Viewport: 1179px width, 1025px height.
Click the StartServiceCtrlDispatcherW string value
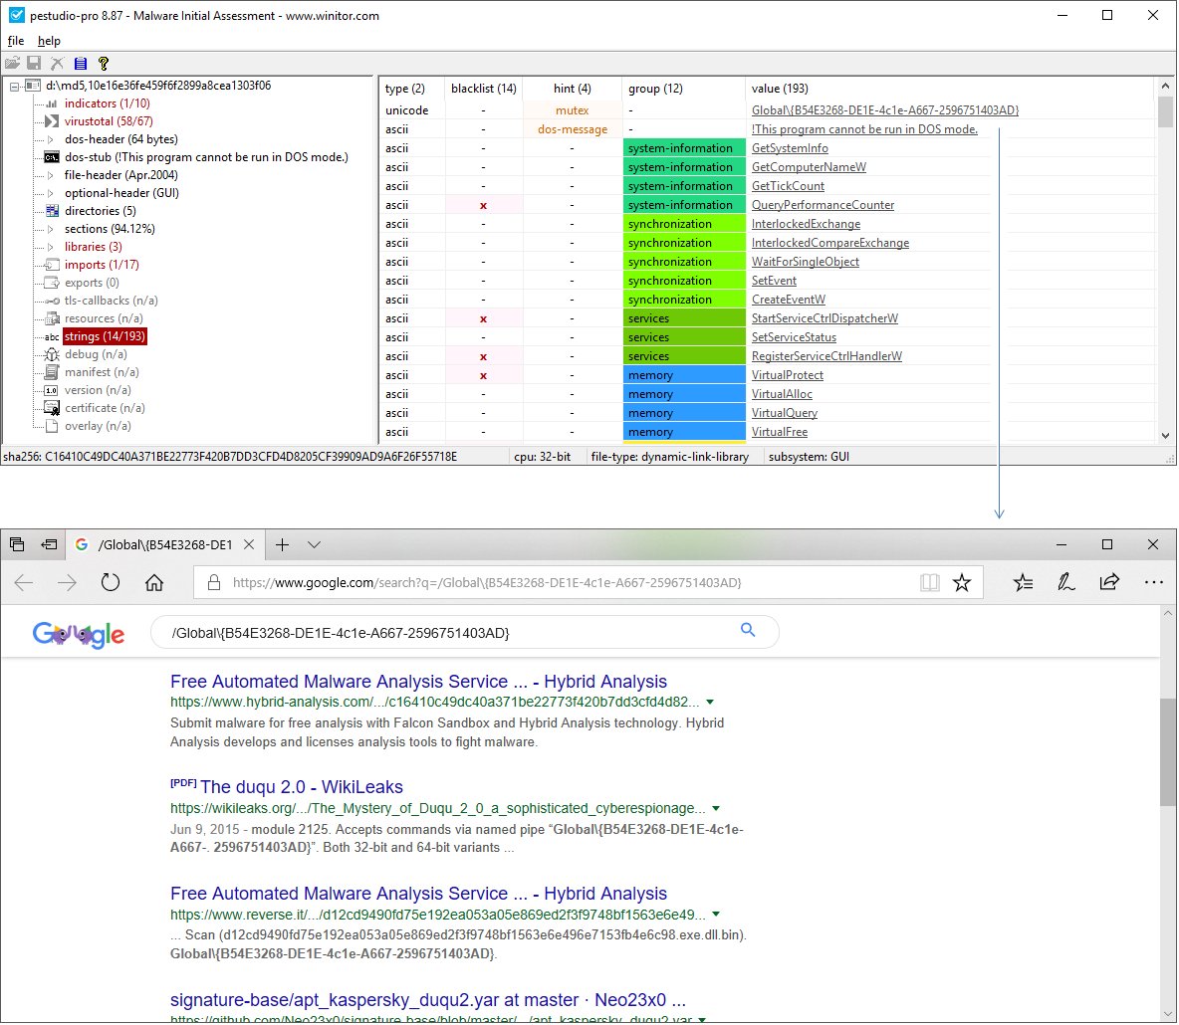[x=825, y=318]
